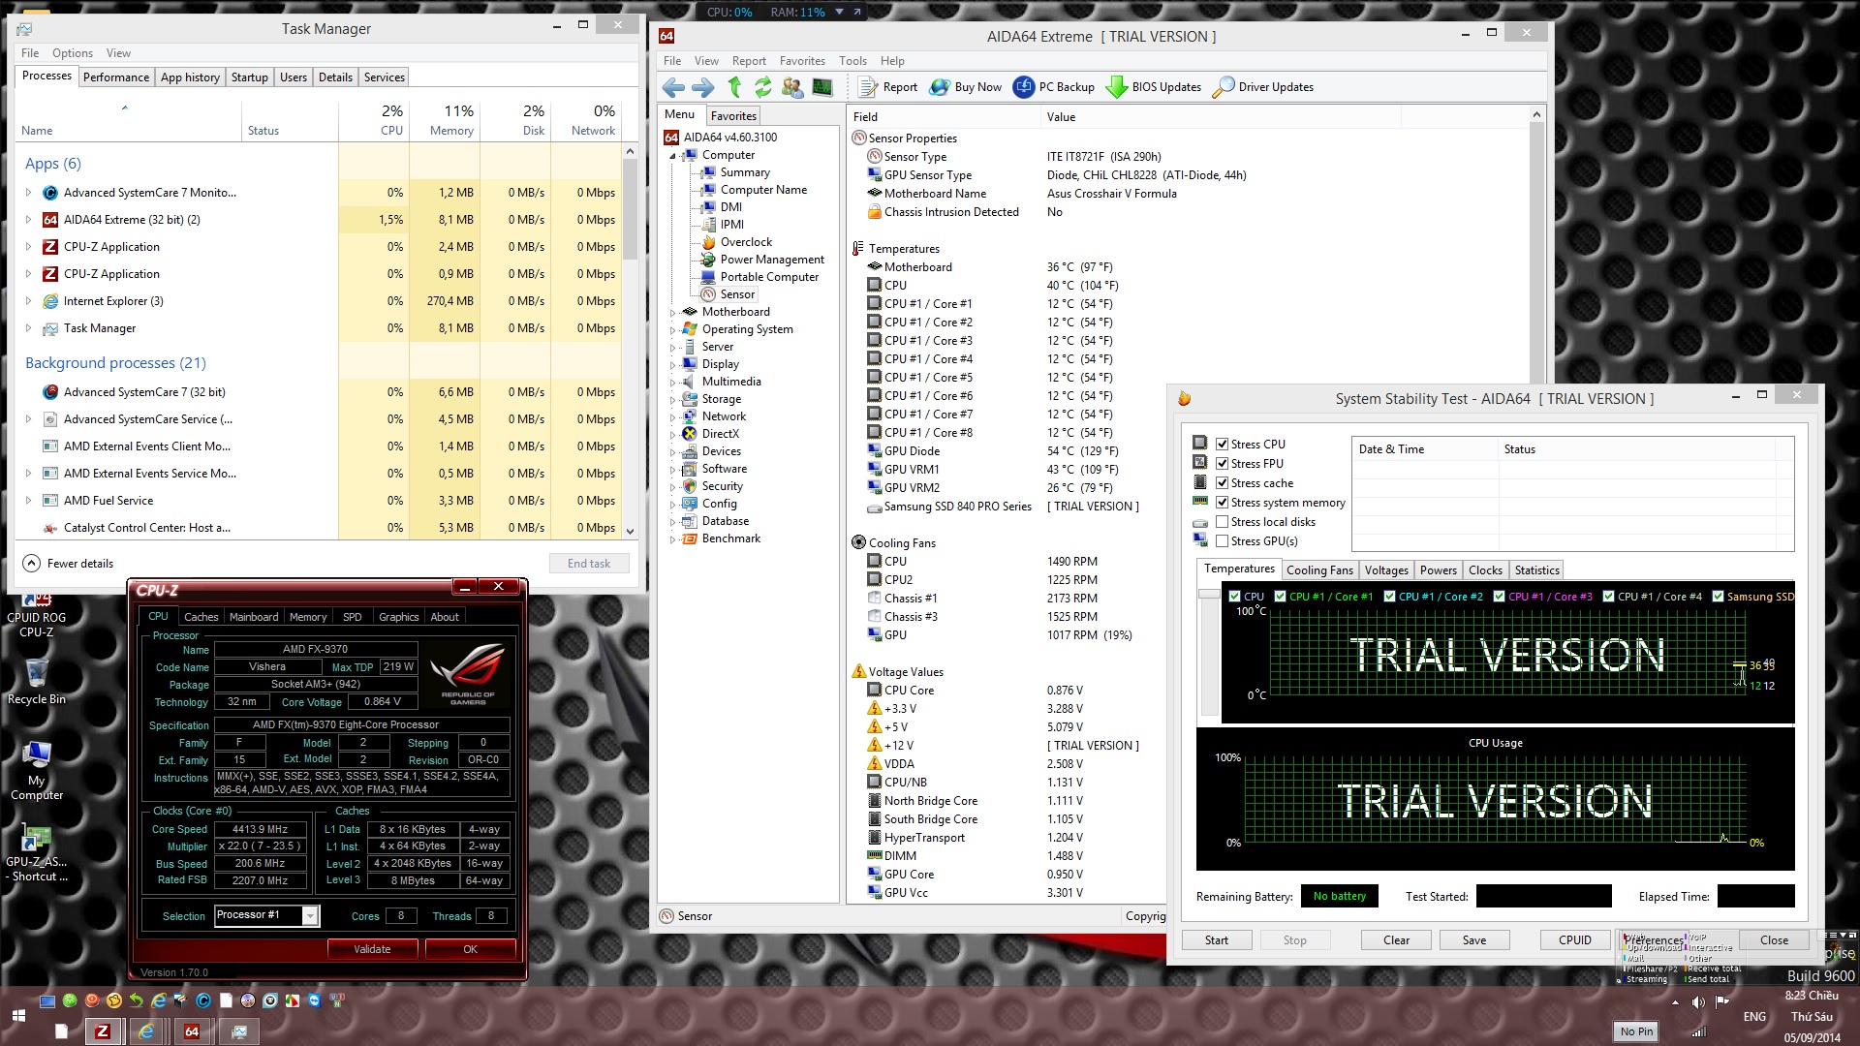Expand Operating System tree node
This screenshot has height=1046, width=1860.
(672, 330)
